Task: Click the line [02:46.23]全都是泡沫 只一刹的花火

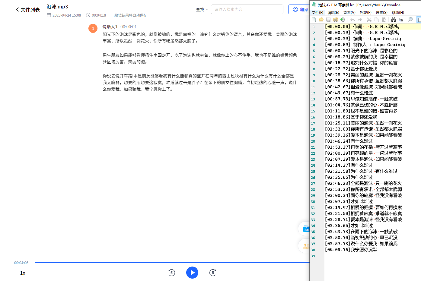Action: (363, 183)
